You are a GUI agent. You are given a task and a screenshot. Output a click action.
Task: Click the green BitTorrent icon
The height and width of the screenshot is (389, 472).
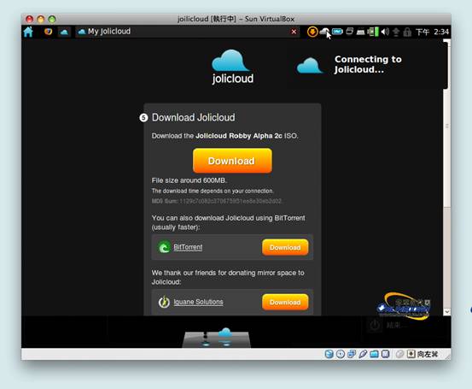click(x=165, y=247)
